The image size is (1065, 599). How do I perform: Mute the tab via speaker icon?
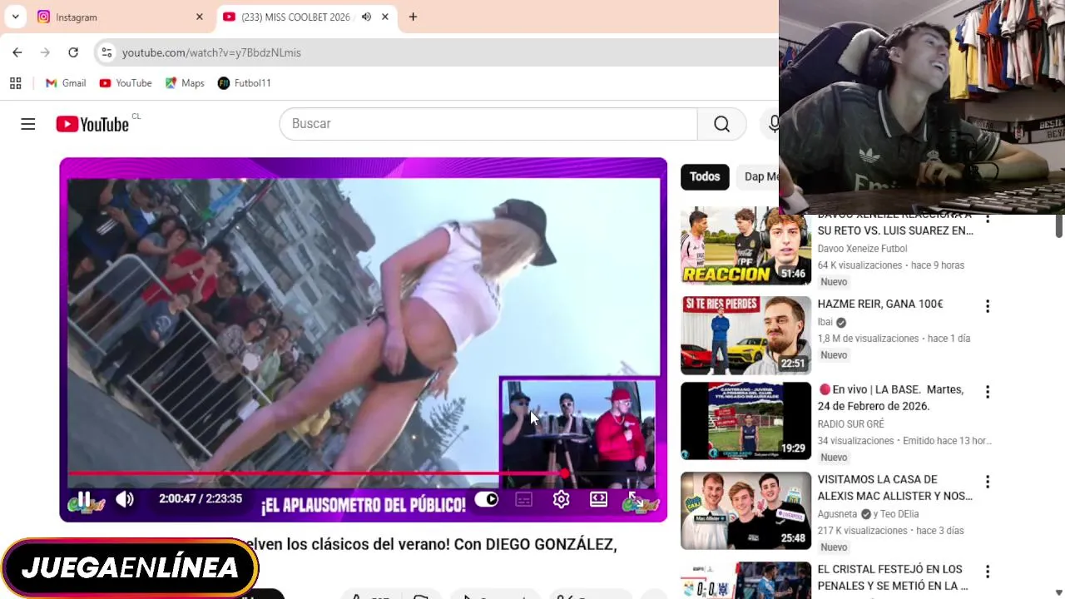366,17
